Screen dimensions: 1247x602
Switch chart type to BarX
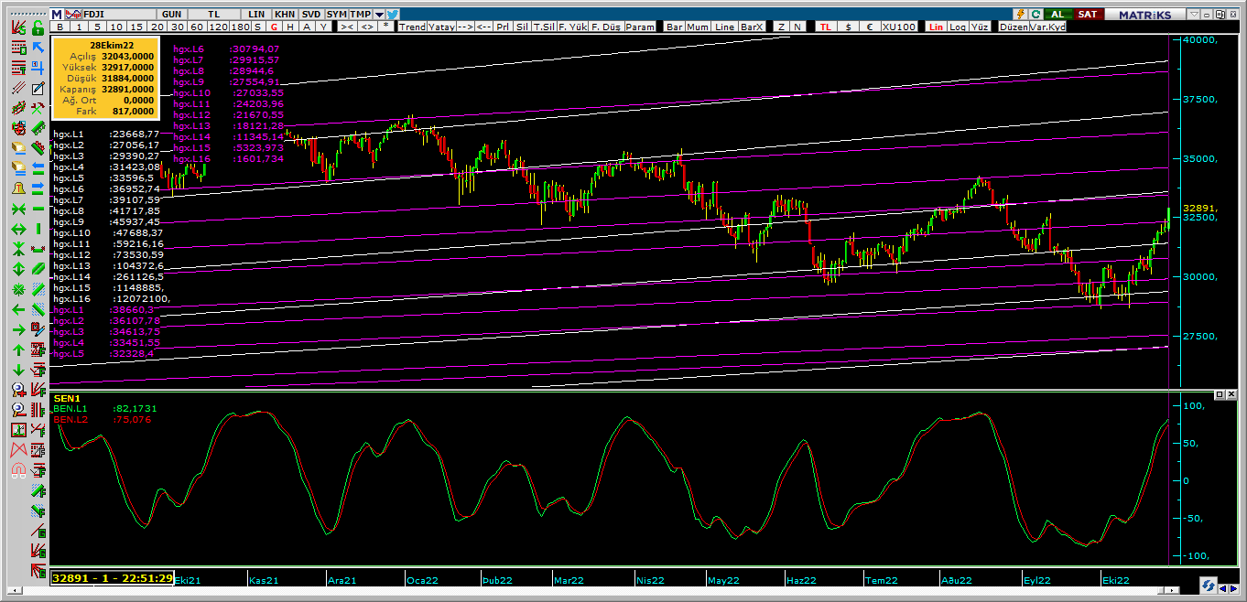click(752, 27)
